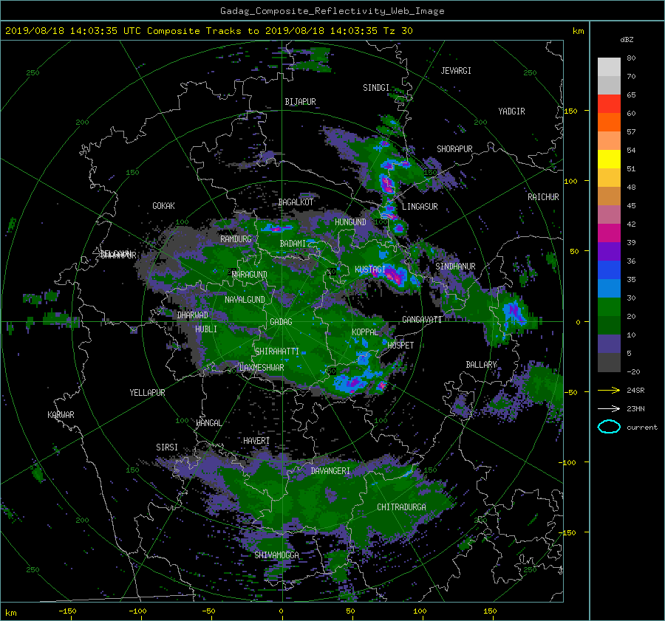Click the HANGAL city label
The height and width of the screenshot is (621, 665).
[x=208, y=423]
